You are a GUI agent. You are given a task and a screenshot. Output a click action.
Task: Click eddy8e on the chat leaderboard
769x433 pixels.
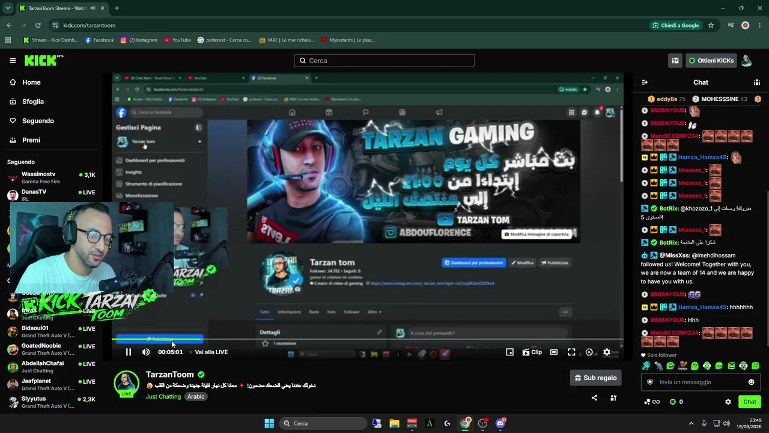[666, 99]
